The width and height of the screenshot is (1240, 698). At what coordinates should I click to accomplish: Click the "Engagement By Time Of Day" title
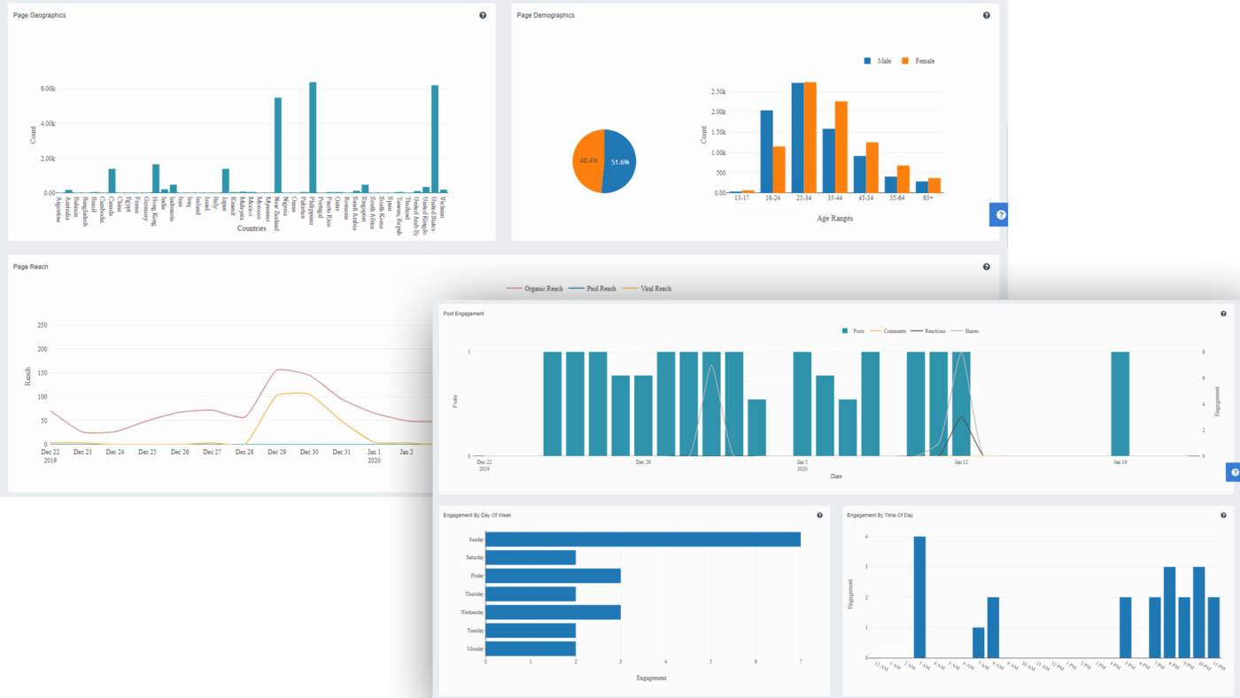(880, 515)
